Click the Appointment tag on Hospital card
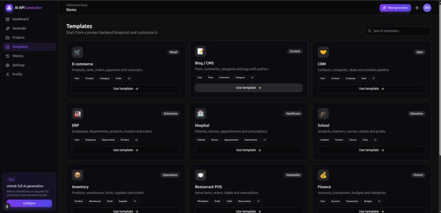Screen dimensions: 441x213 [231, 140]
